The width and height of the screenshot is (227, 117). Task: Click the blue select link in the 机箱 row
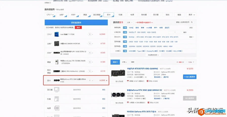coord(104,99)
